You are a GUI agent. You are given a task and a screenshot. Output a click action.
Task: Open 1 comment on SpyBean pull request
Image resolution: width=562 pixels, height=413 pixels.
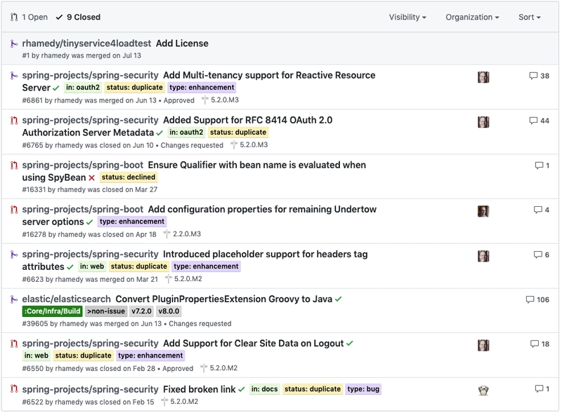click(x=542, y=165)
